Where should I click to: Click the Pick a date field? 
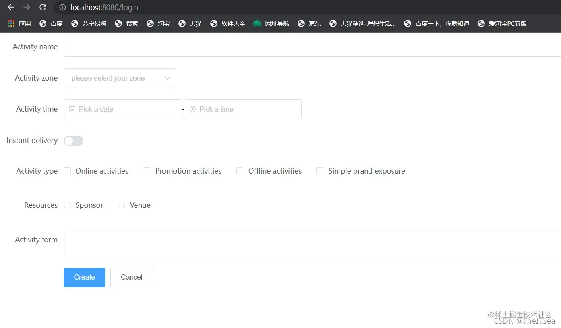tap(122, 109)
